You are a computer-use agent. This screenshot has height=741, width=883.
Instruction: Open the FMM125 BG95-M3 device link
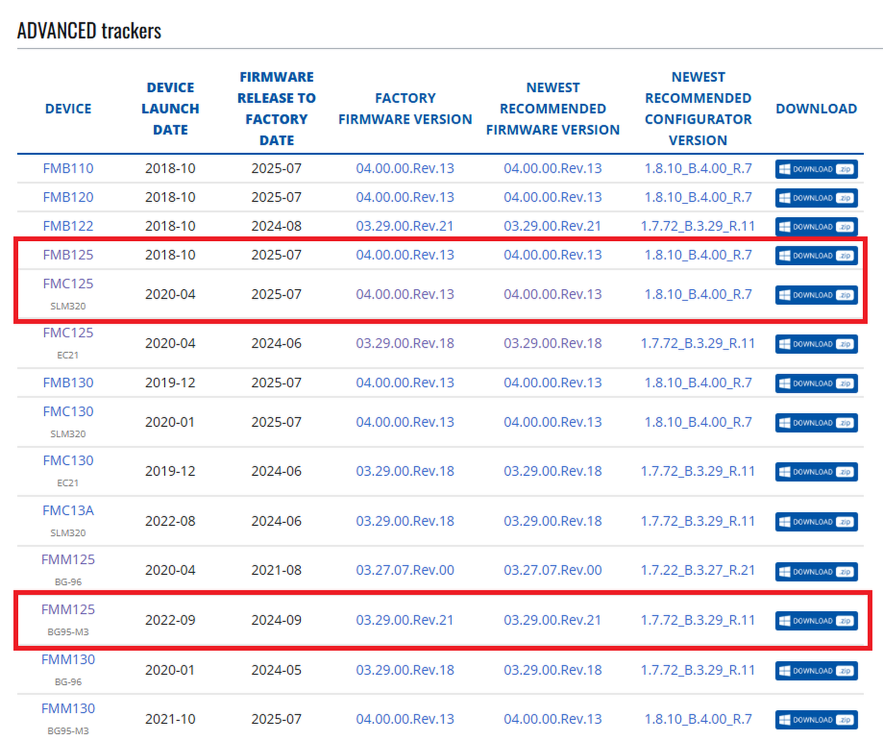click(x=68, y=609)
